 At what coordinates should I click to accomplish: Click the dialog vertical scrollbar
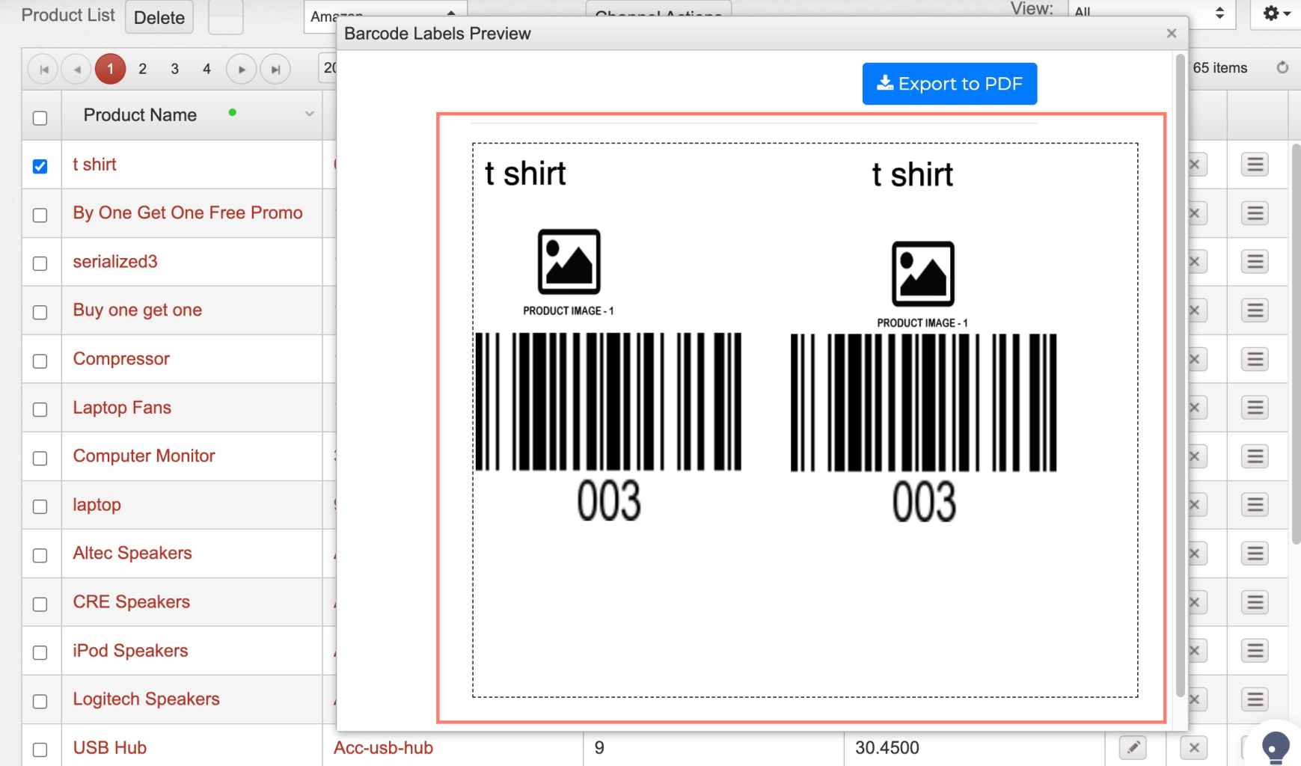tap(1181, 374)
